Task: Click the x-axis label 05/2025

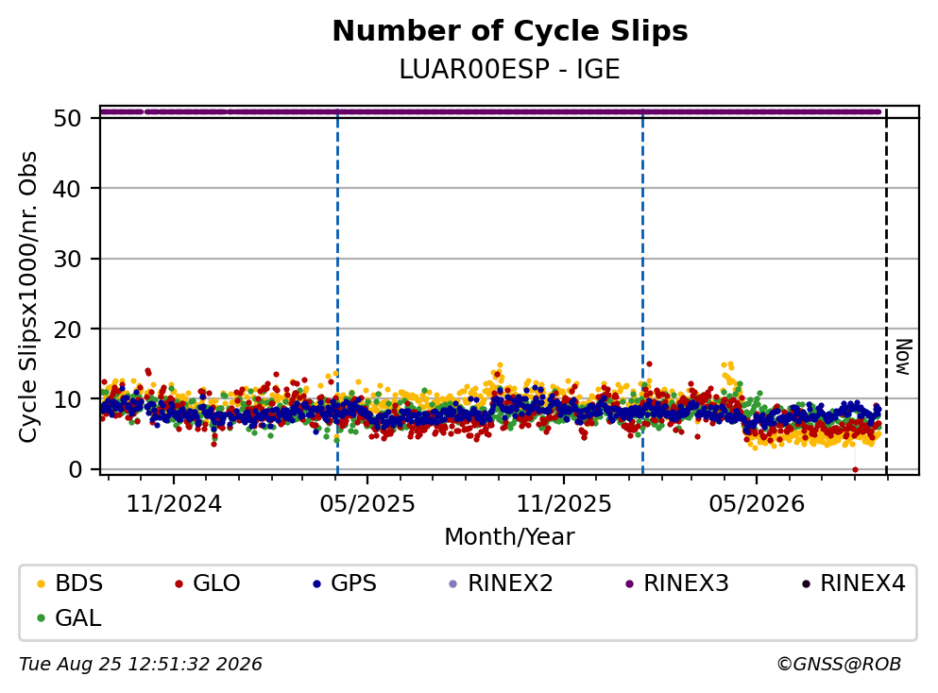Action: (x=367, y=504)
